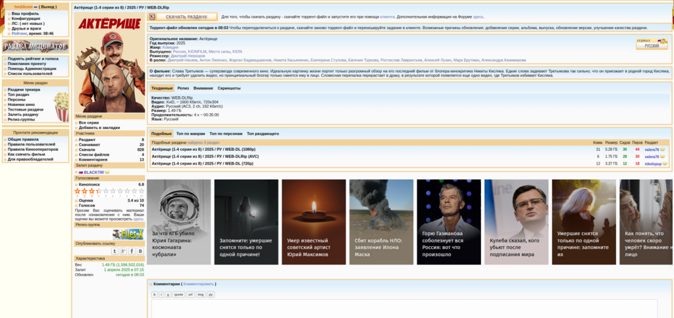674x318 pixels.
Task: Rate the film with the first star
Action: coord(78,191)
